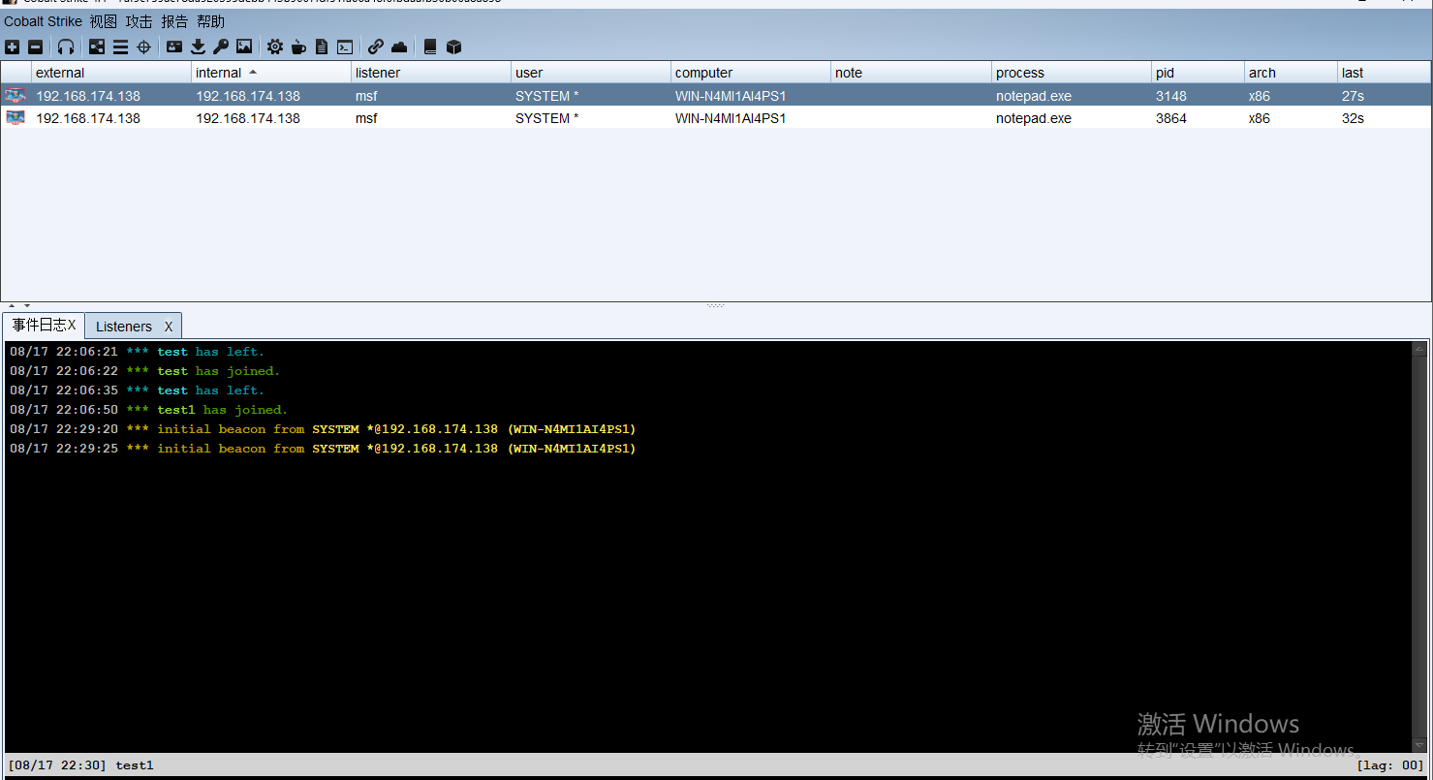
Task: Expand top pane with split down arrow
Action: point(26,306)
